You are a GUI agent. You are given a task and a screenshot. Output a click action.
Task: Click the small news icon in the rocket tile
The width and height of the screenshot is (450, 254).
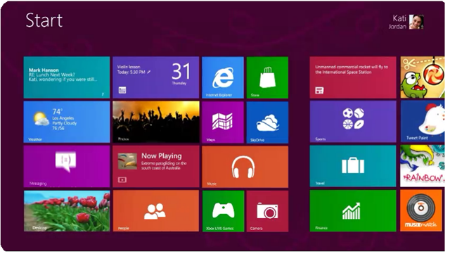coord(319,90)
